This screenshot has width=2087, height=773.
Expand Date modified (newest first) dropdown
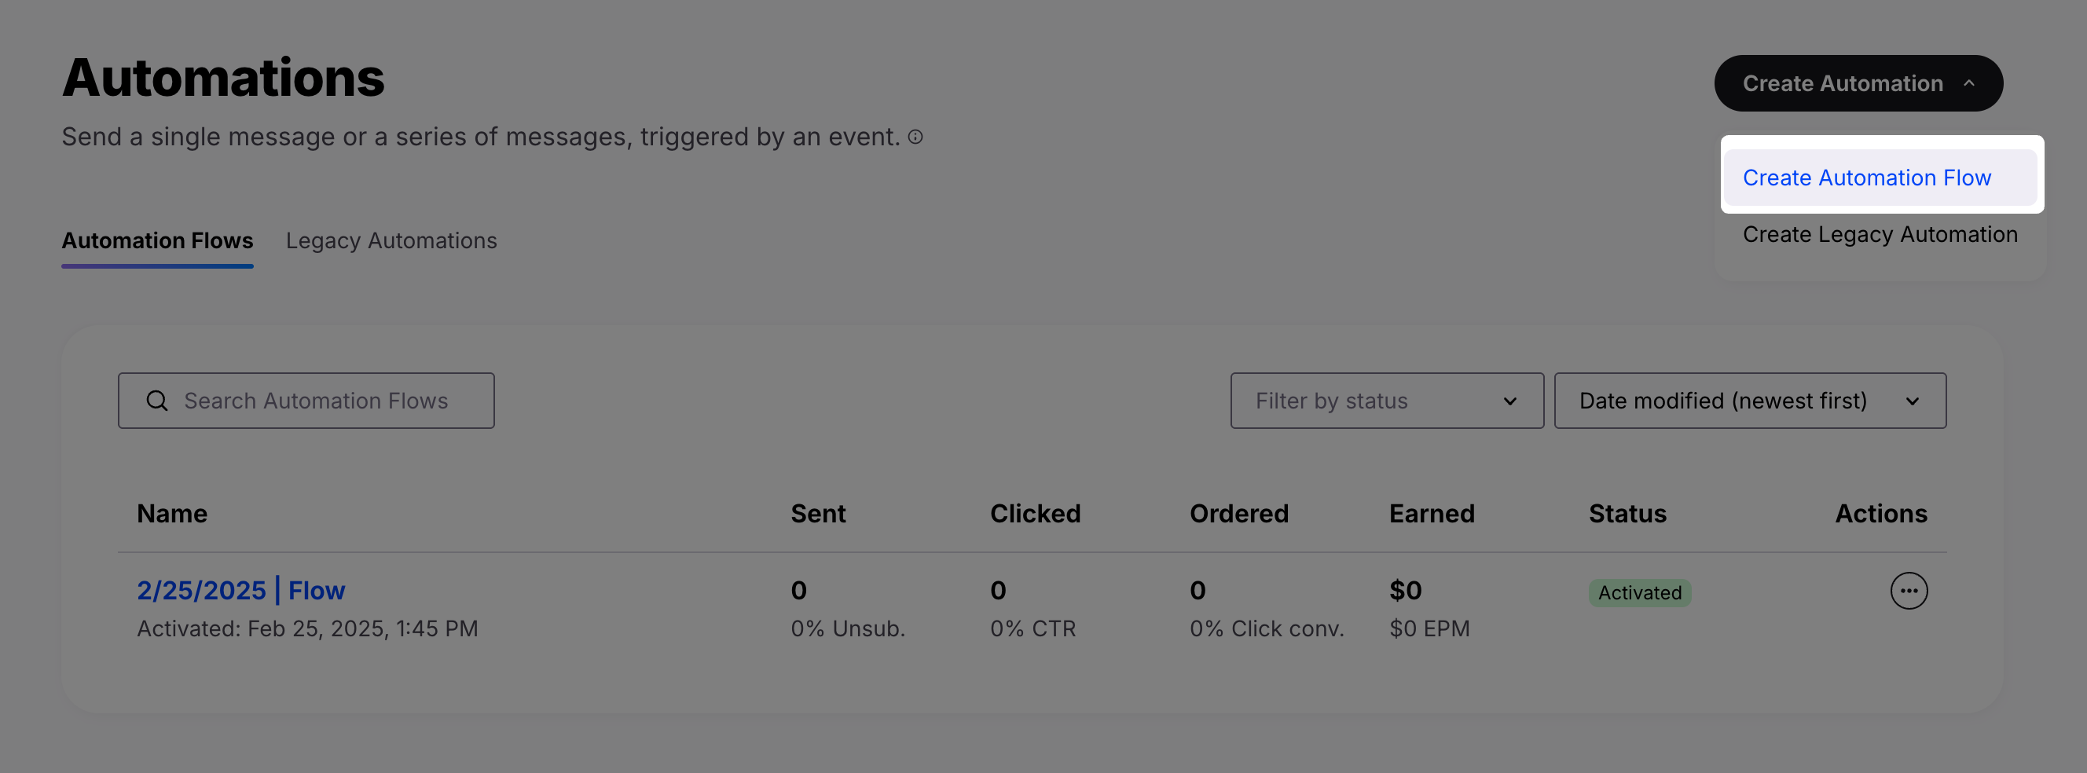tap(1749, 401)
